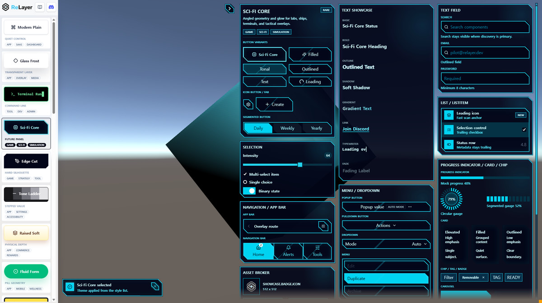542x303 pixels.
Task: Choose the Archive menu item
Action: pos(386,291)
